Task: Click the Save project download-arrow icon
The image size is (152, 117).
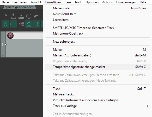Action: point(21,16)
